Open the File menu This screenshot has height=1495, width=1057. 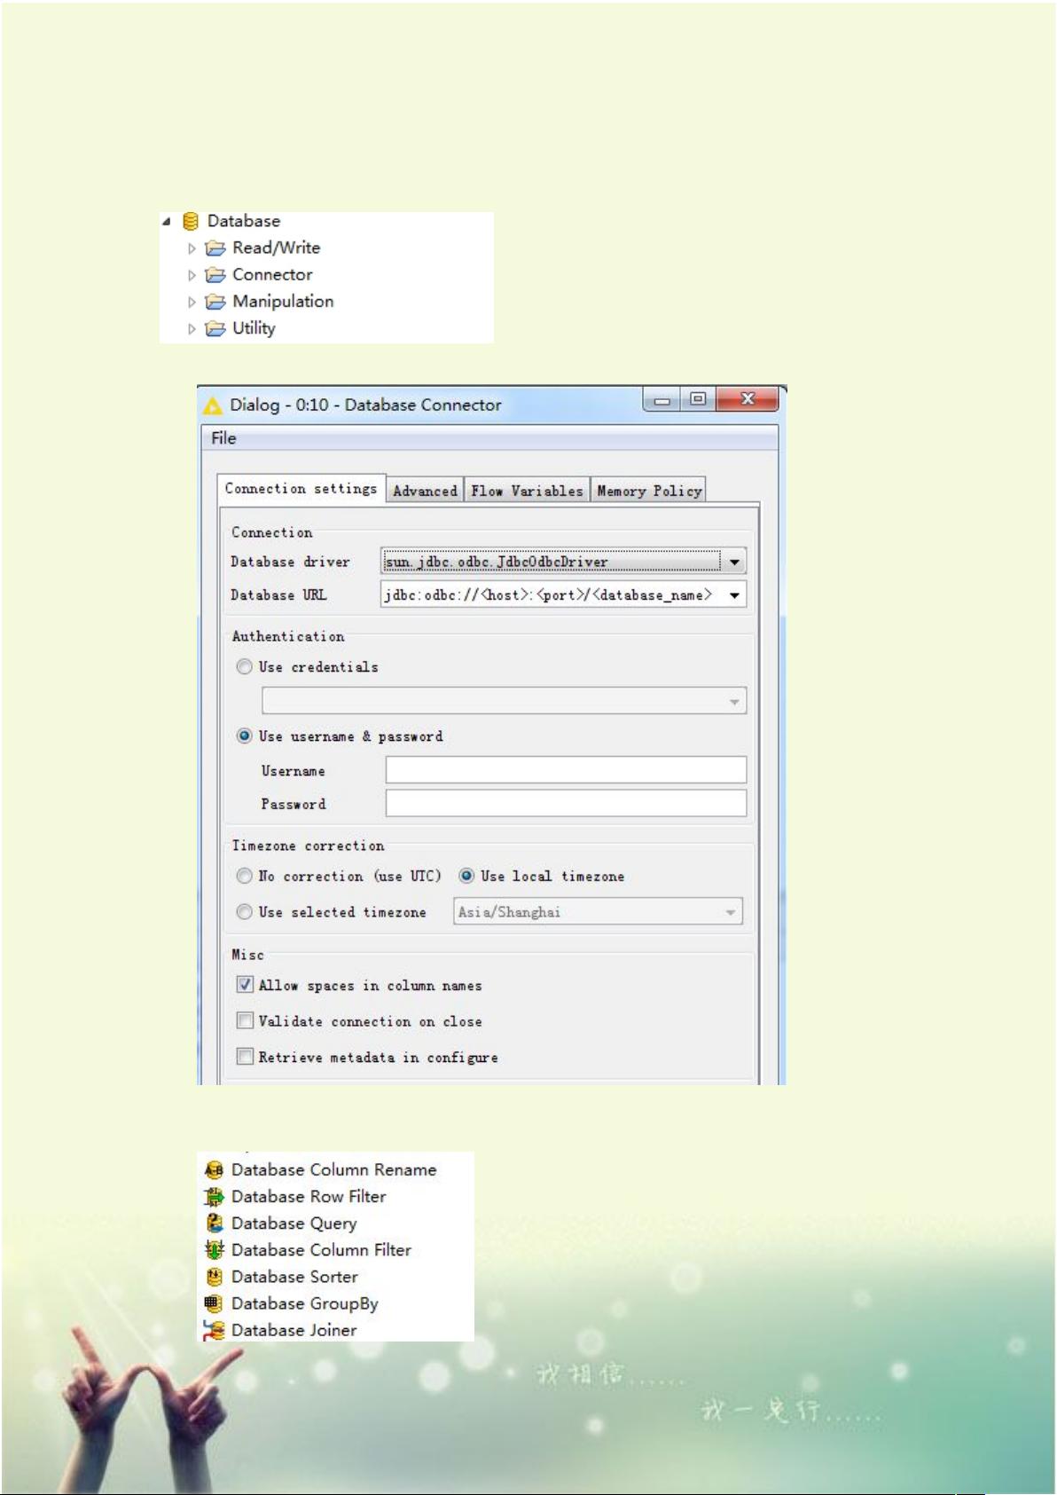[223, 438]
